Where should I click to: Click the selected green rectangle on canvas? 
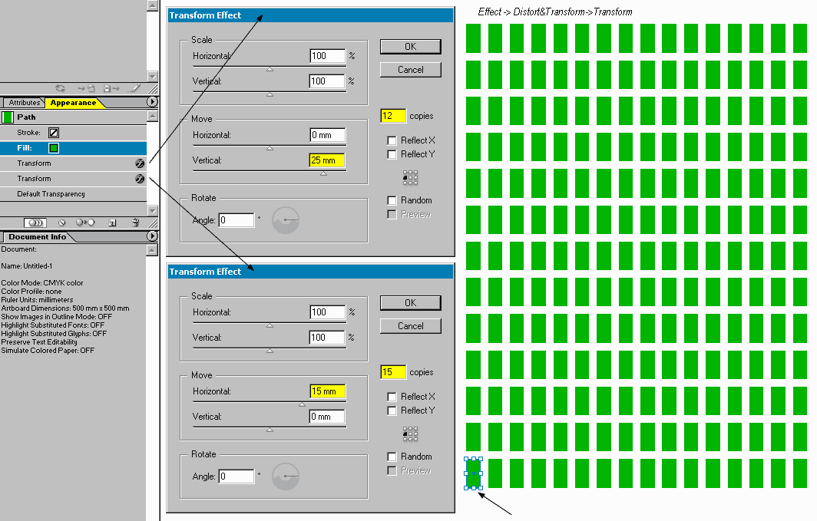point(473,473)
